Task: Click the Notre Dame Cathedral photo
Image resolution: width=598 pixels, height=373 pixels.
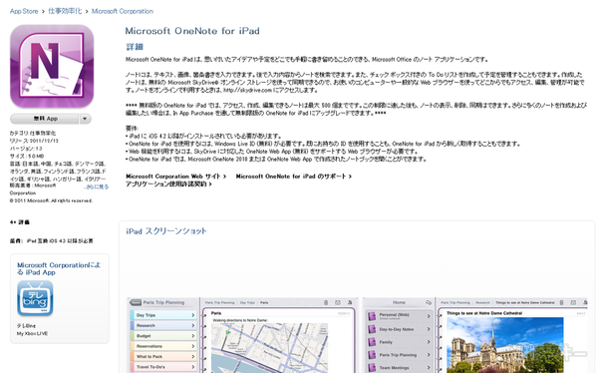Action: (x=505, y=345)
